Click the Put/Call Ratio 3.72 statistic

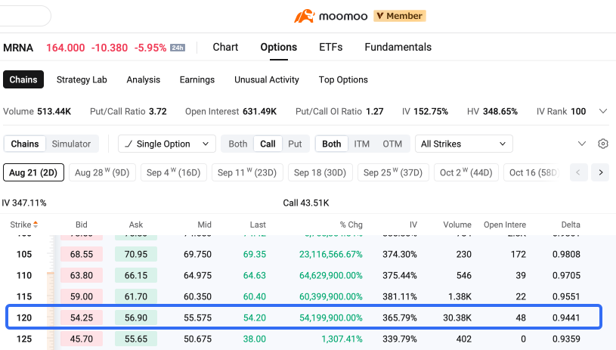128,112
